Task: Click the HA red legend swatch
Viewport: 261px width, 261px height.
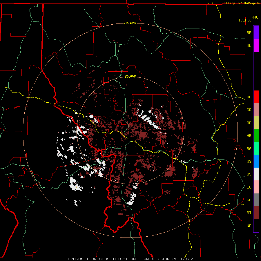Action: (256, 97)
